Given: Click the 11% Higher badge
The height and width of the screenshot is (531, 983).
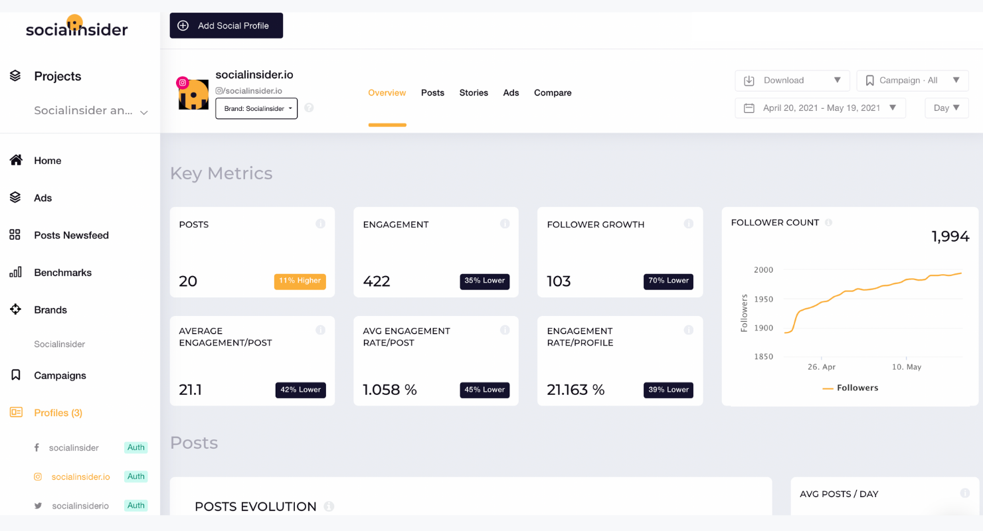Looking at the screenshot, I should (300, 281).
